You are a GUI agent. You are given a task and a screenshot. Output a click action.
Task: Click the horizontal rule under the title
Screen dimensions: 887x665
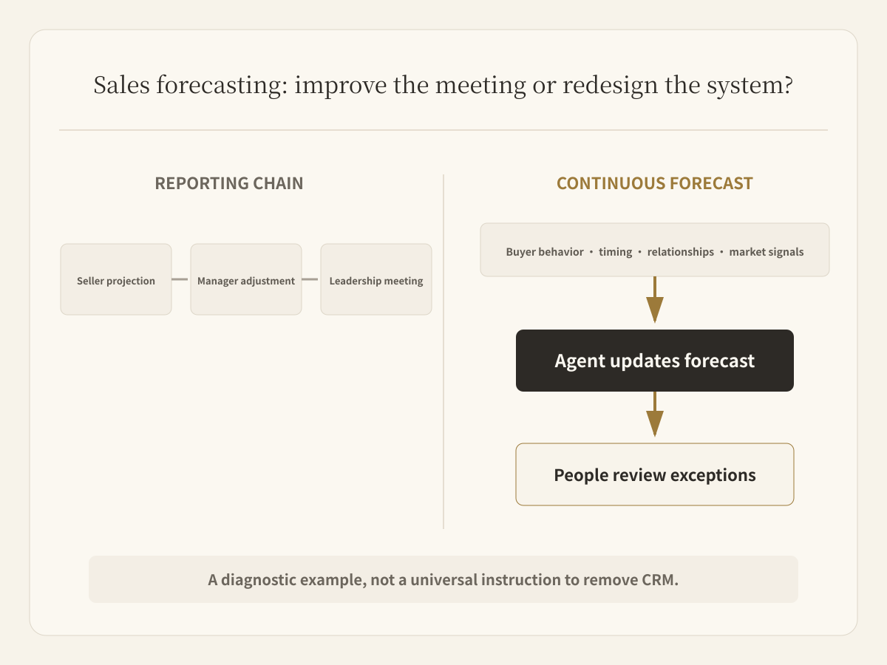[443, 130]
